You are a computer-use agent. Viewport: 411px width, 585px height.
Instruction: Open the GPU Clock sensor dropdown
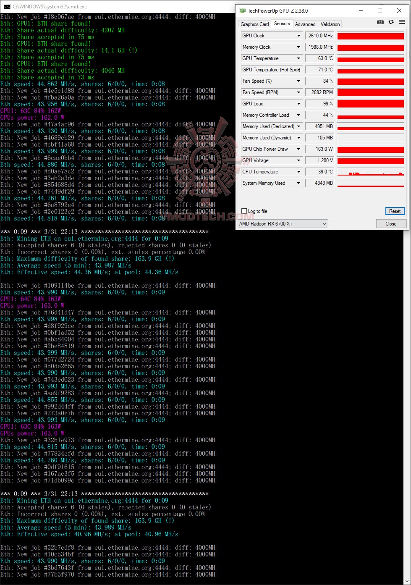point(298,36)
